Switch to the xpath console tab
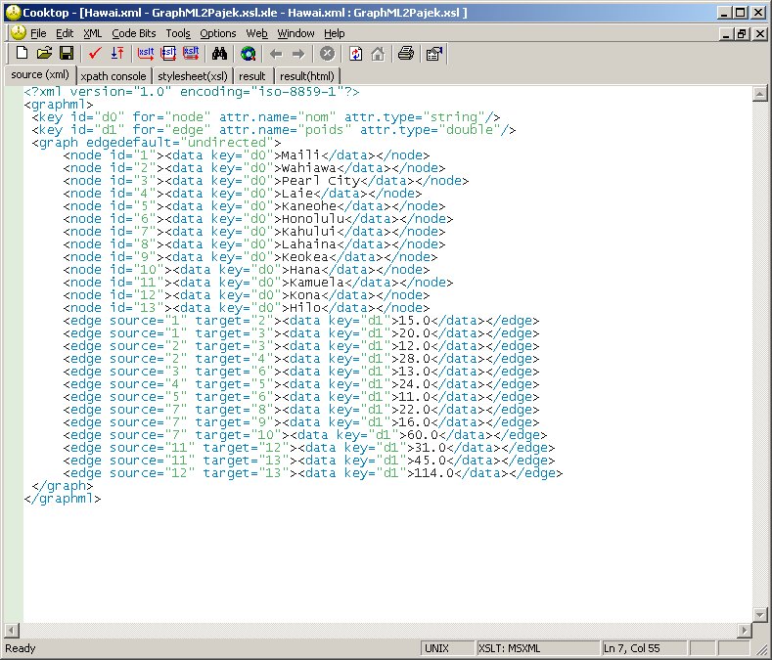Screen dimensions: 772x660 114,75
